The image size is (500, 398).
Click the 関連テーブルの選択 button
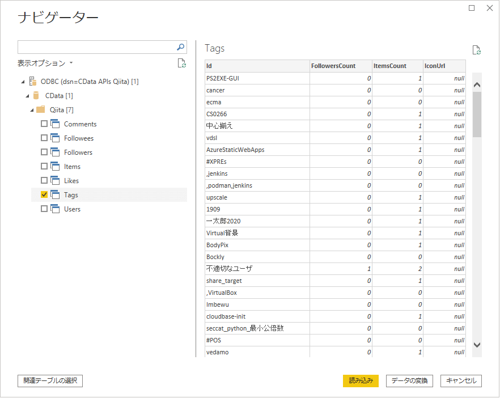pyautogui.click(x=50, y=381)
